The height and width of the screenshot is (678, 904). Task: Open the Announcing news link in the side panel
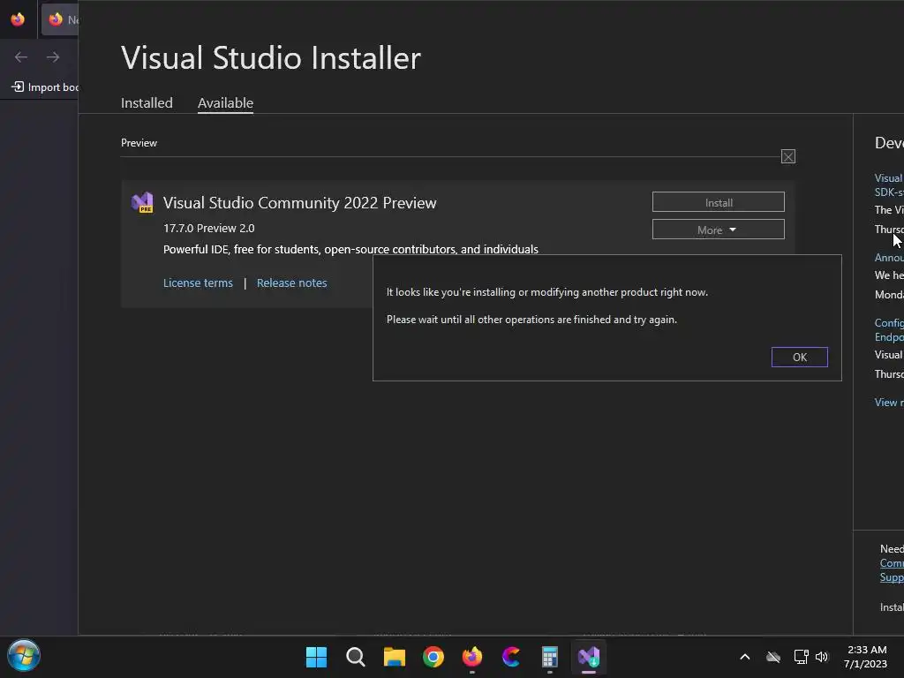(x=889, y=257)
